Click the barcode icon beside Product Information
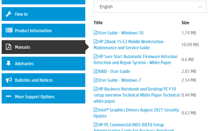This screenshot has width=215, height=131. point(9,30)
